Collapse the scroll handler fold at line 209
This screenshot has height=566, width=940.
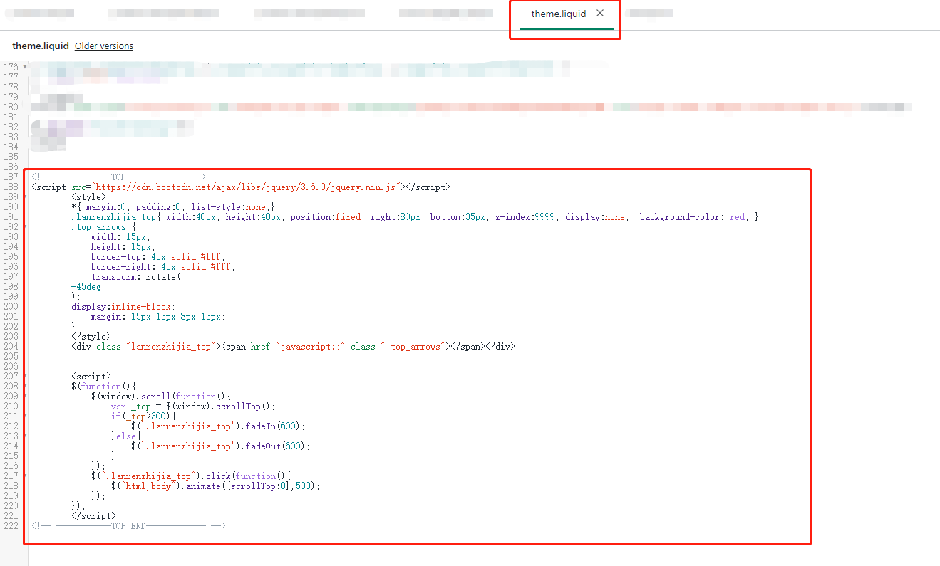tap(25, 396)
